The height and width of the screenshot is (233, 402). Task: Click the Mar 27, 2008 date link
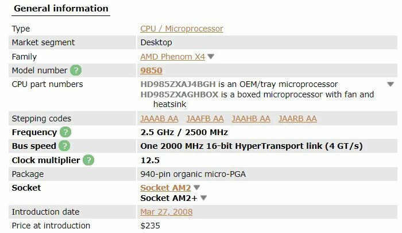(x=167, y=212)
